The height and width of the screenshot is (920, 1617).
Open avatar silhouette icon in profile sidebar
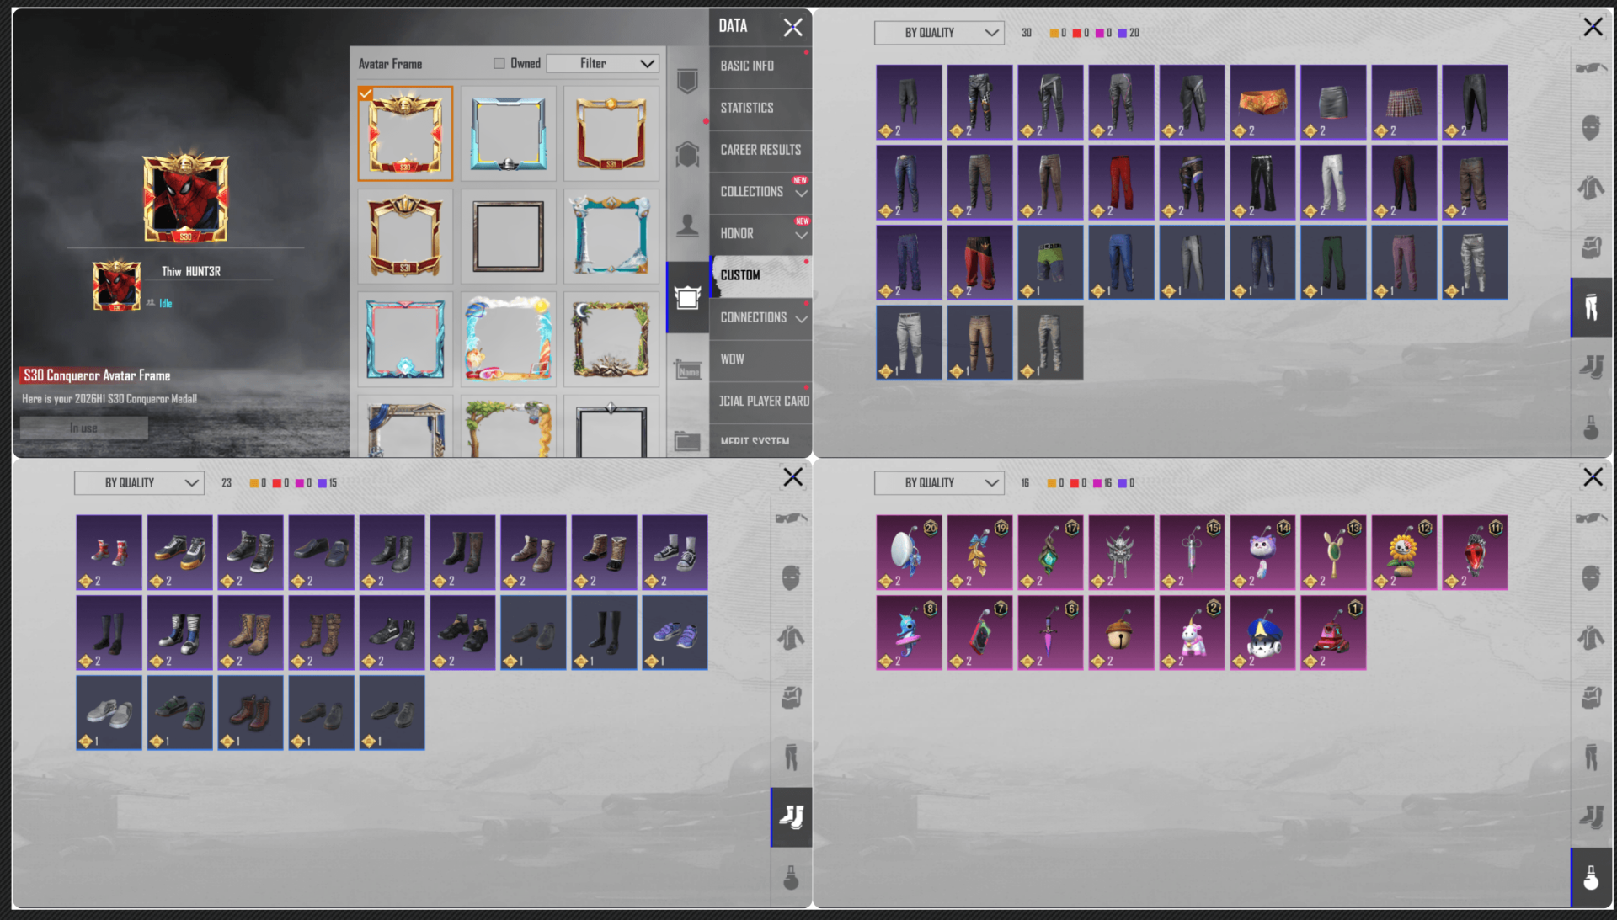pyautogui.click(x=687, y=226)
